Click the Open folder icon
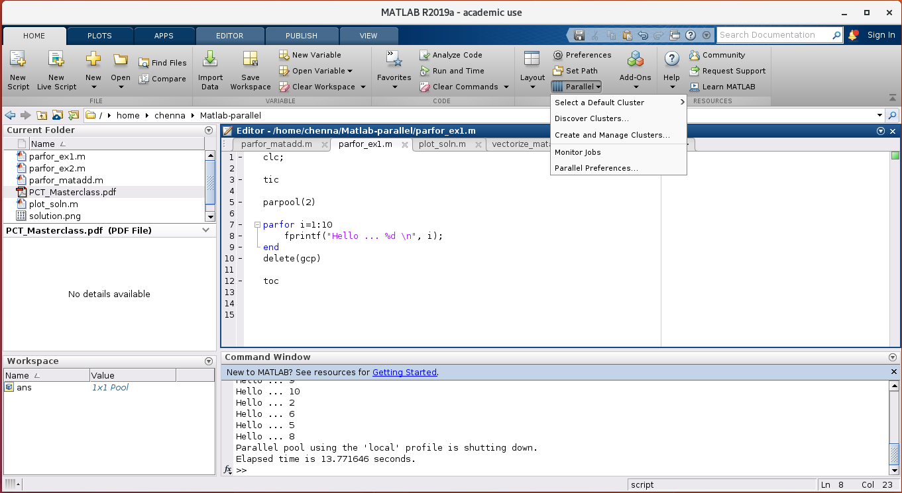Image resolution: width=902 pixels, height=493 pixels. [120, 60]
